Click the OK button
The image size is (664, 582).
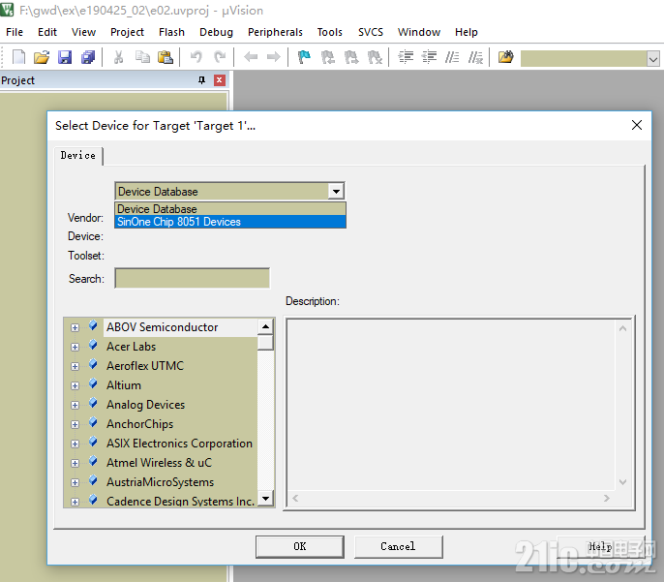(300, 546)
